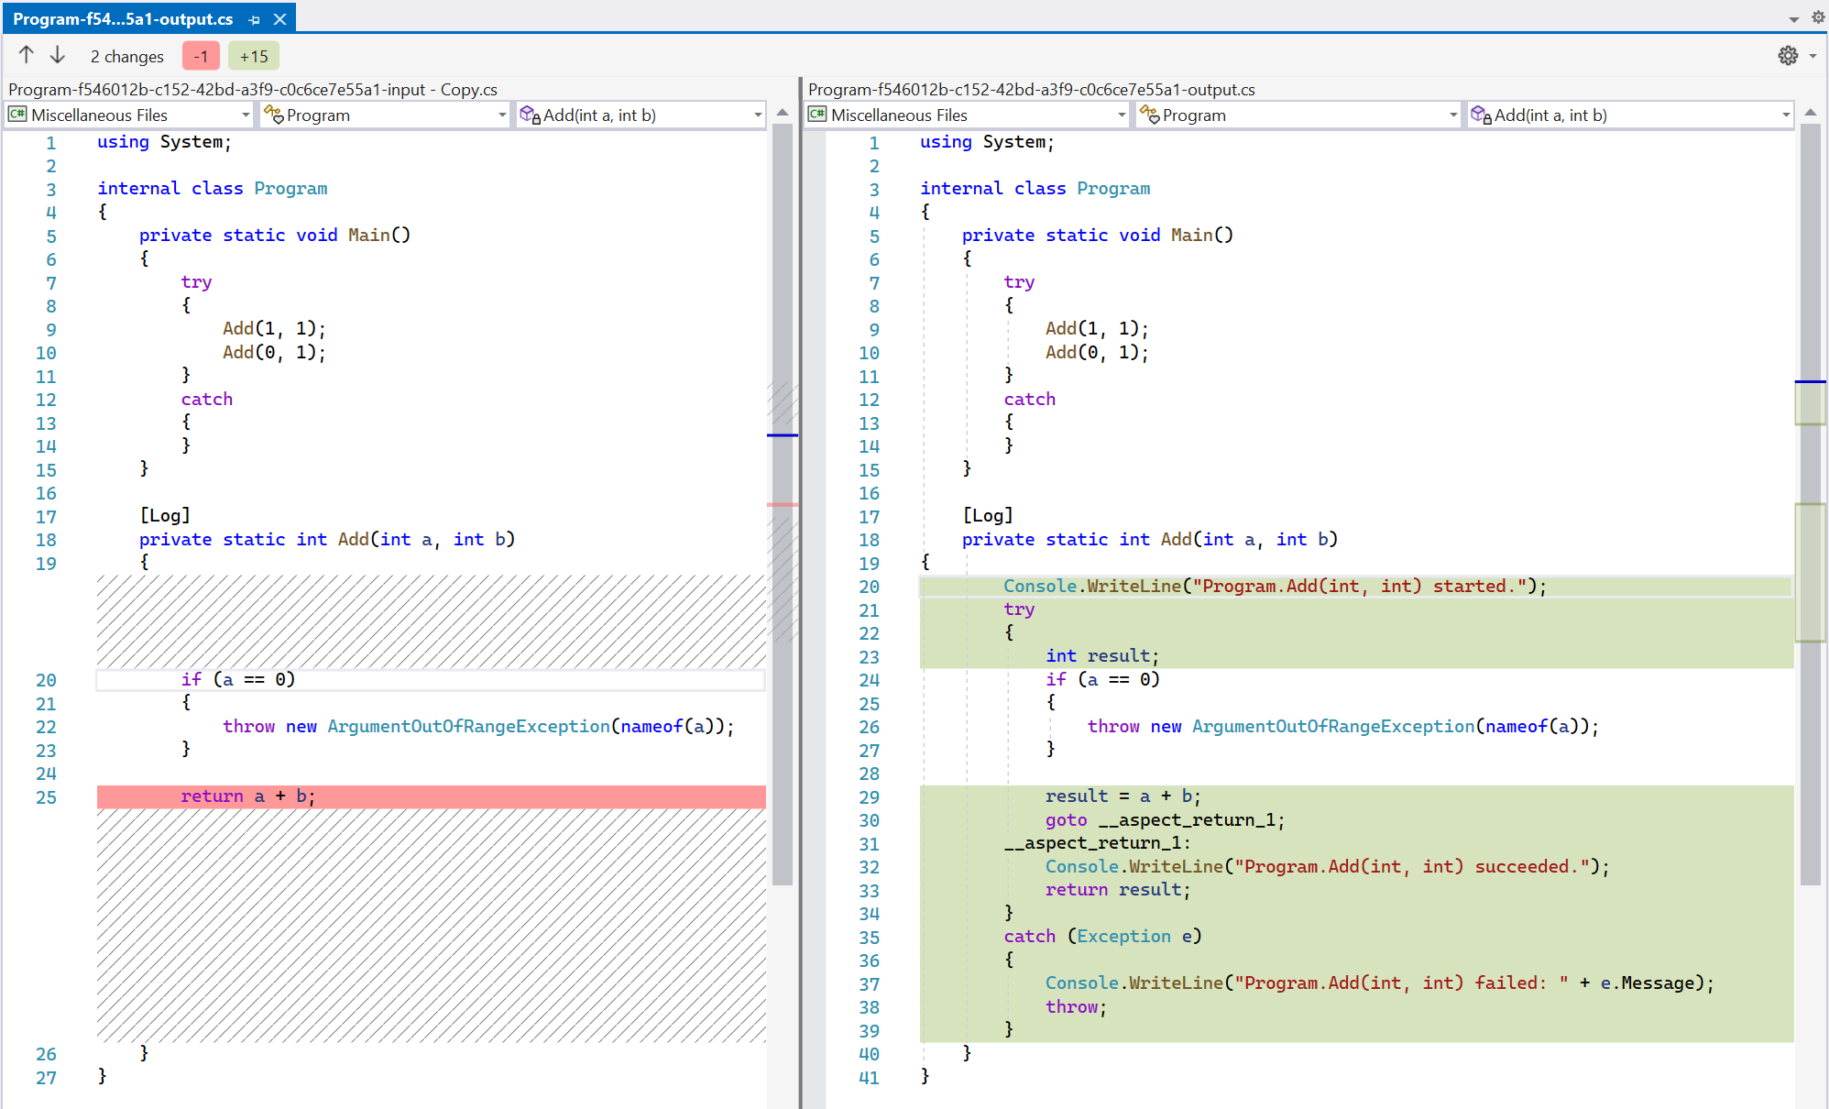The image size is (1829, 1109).
Task: Click 'catch (Exception e)' line in right pane
Action: click(1102, 937)
